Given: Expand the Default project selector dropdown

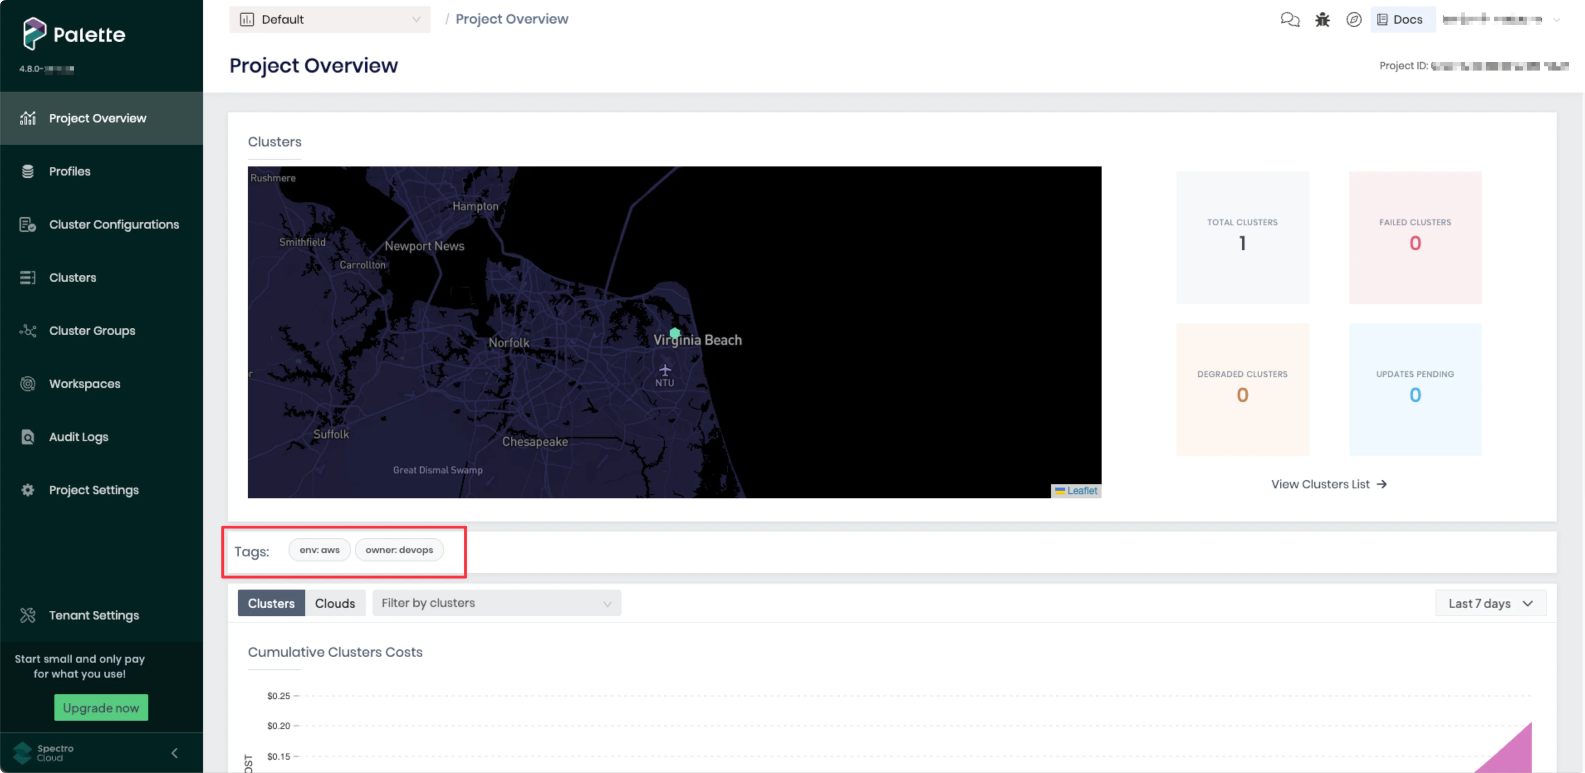Looking at the screenshot, I should [x=330, y=19].
